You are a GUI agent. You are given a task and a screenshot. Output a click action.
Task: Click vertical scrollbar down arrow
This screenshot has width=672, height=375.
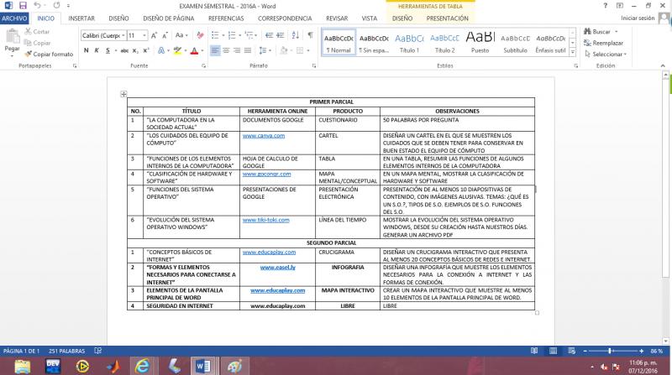click(665, 341)
